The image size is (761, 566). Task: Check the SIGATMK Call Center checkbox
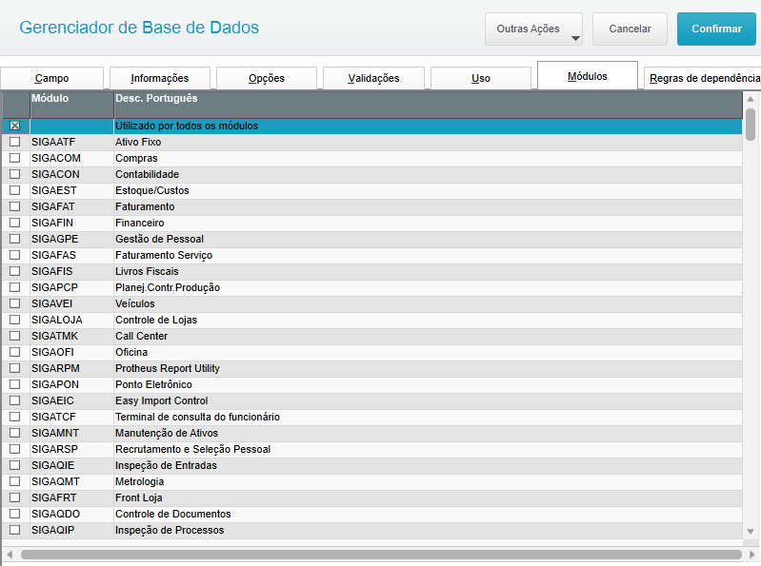(x=15, y=336)
